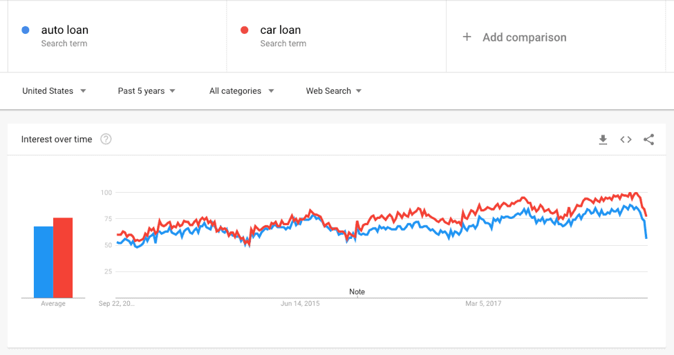Share the interest over time chart

648,140
